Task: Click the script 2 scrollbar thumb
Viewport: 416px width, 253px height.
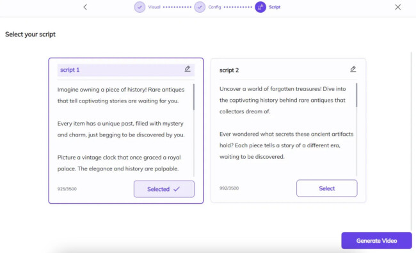Action: click(356, 95)
